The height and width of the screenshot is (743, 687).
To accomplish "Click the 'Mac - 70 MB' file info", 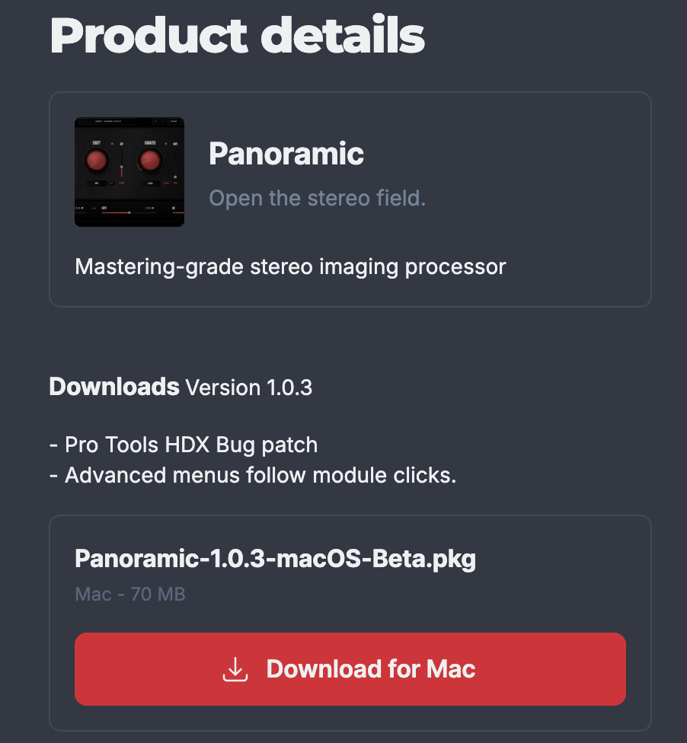I will [130, 595].
